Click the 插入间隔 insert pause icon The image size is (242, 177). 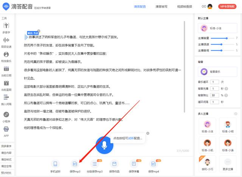click(x=6, y=98)
